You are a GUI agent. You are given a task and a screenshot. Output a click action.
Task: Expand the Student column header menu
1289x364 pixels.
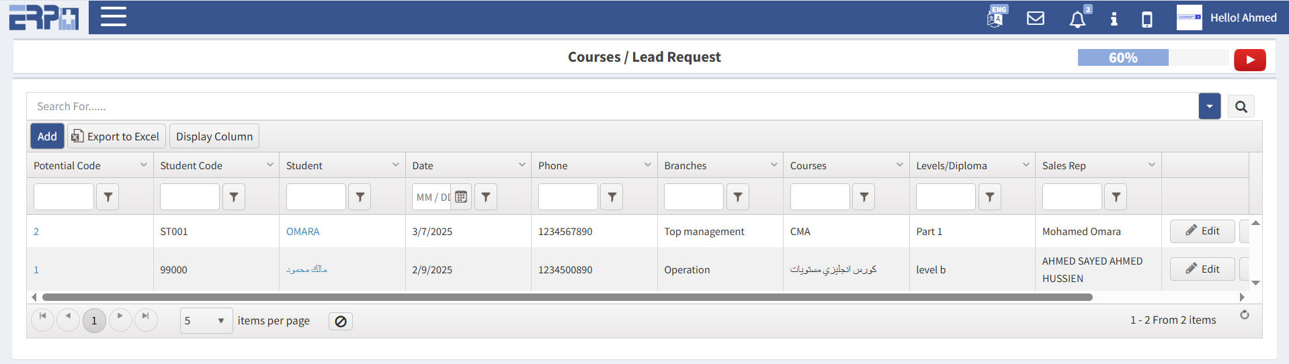point(396,165)
